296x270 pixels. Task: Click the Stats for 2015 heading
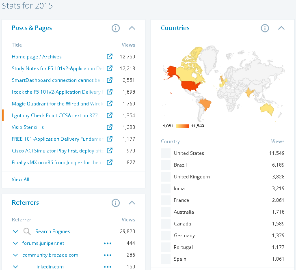(27, 6)
